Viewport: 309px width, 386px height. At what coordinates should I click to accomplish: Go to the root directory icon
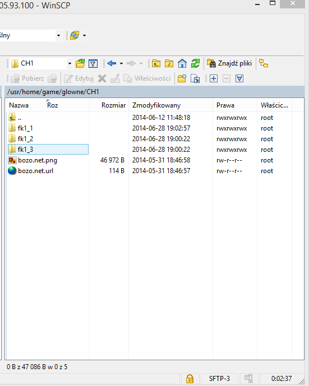coord(169,63)
